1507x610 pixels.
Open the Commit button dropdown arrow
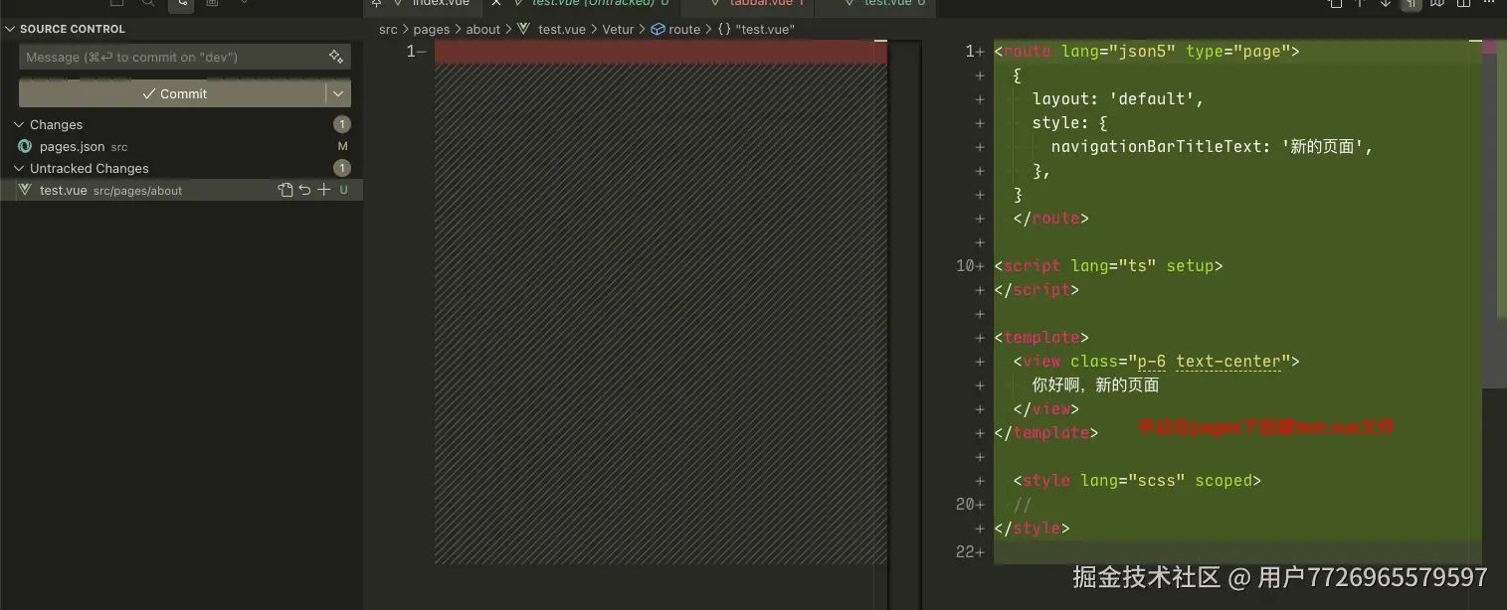(338, 93)
